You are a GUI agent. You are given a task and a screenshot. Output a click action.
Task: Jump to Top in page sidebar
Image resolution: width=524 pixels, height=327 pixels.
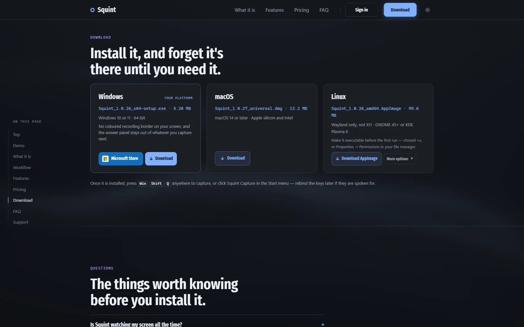[16, 135]
